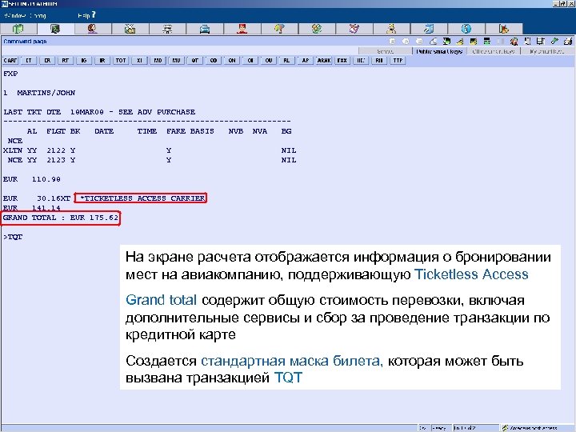Click the TQT smart key button
The width and height of the screenshot is (576, 432).
[x=121, y=60]
